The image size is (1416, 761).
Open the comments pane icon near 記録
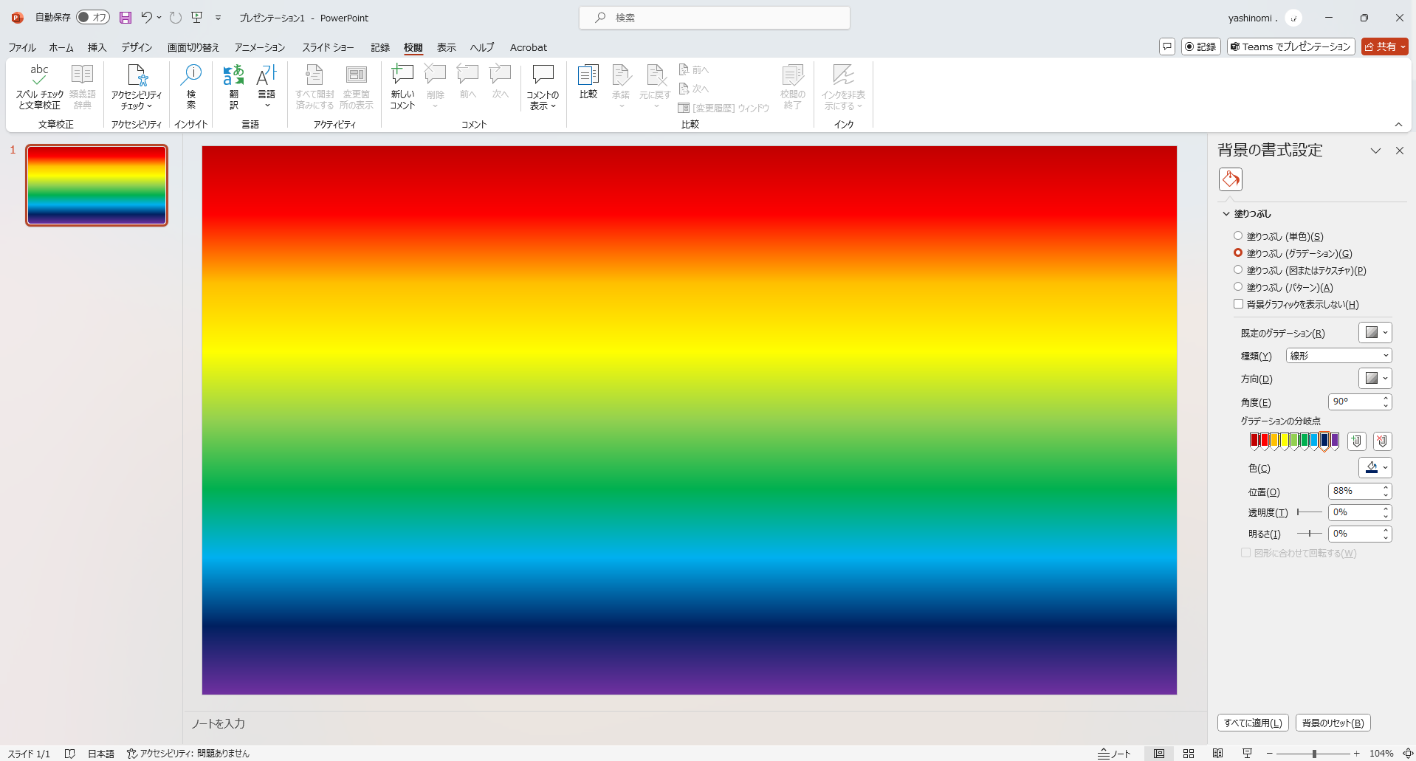1167,47
